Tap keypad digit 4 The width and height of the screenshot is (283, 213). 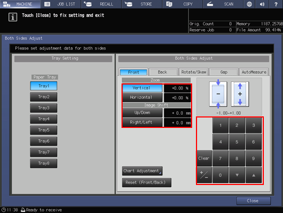coord(221,142)
